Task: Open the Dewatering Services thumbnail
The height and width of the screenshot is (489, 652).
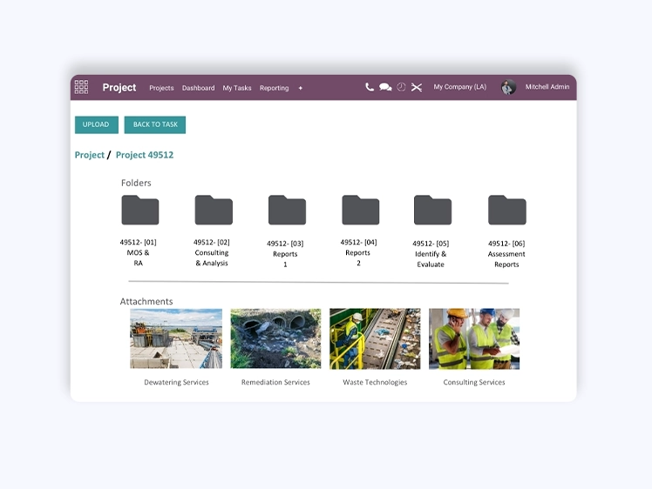Action: (x=176, y=338)
